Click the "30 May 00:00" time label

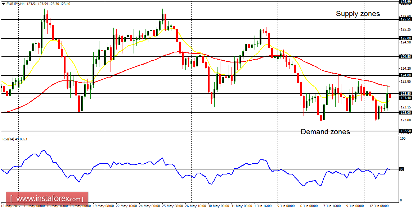[x=219, y=206]
